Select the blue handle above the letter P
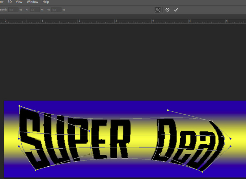The image size is (246, 179). [x=89, y=131]
